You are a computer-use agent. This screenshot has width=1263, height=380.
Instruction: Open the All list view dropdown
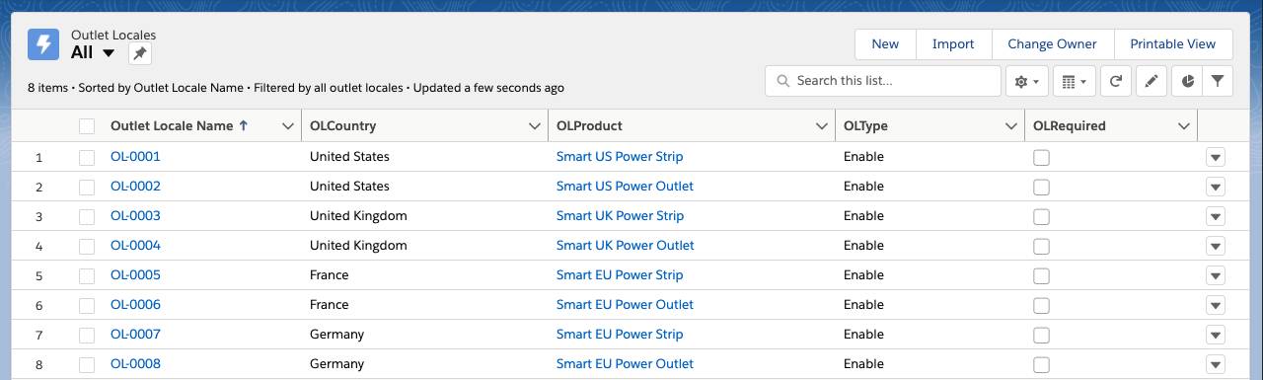[x=109, y=53]
